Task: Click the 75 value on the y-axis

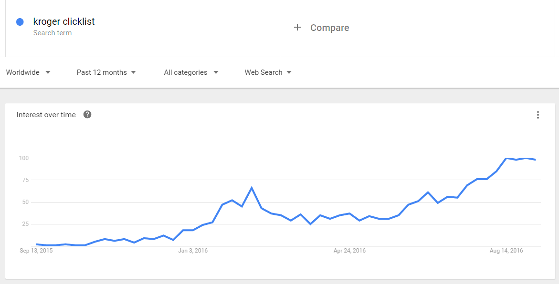Action: 25,180
